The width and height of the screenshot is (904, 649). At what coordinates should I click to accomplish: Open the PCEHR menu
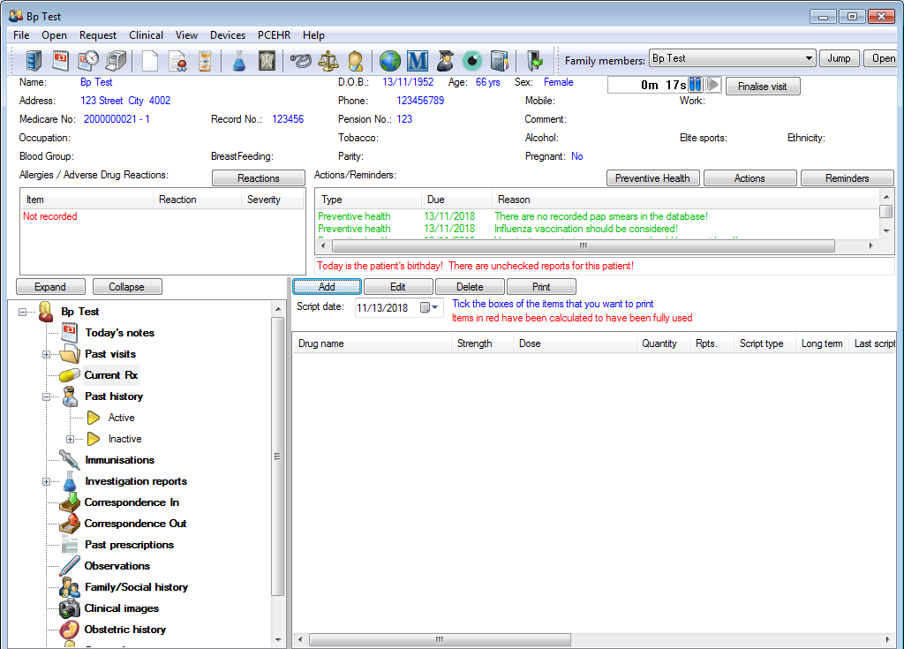(274, 35)
